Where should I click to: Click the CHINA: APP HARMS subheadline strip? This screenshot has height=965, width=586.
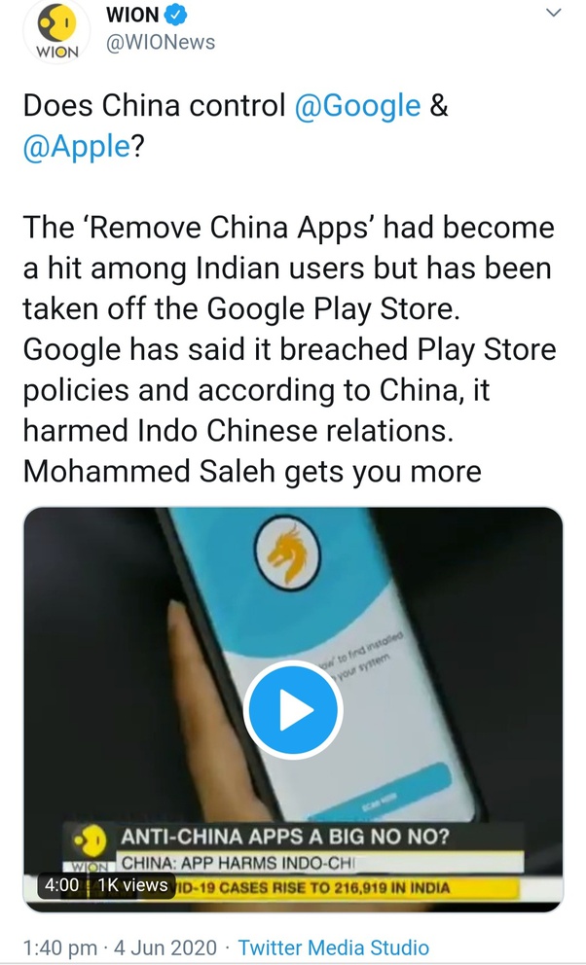320,863
